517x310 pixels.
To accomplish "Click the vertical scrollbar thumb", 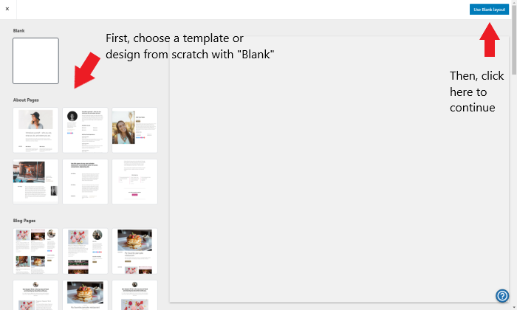I will pyautogui.click(x=514, y=40).
